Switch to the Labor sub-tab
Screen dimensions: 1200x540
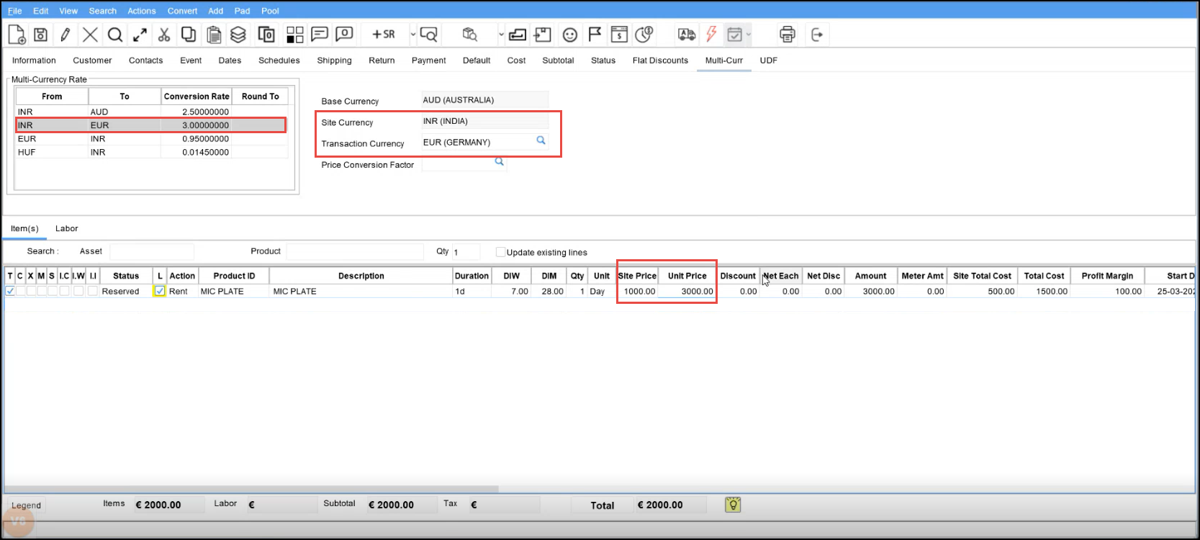click(x=66, y=228)
